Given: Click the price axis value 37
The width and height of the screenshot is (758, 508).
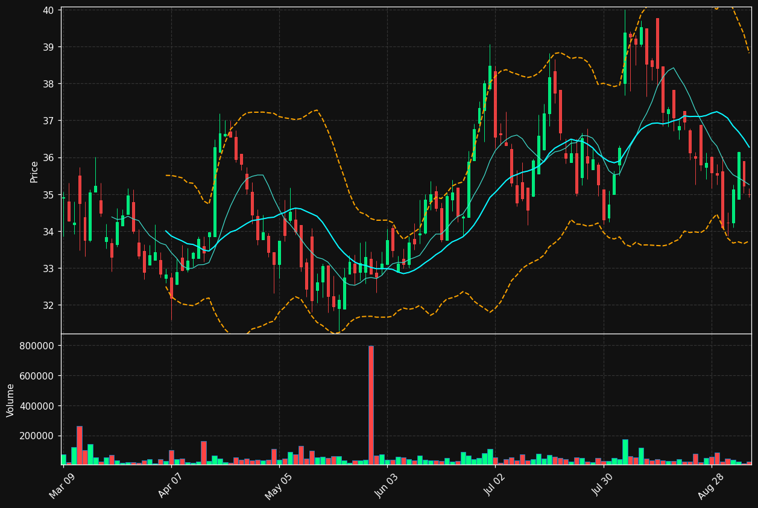Looking at the screenshot, I should [x=48, y=121].
